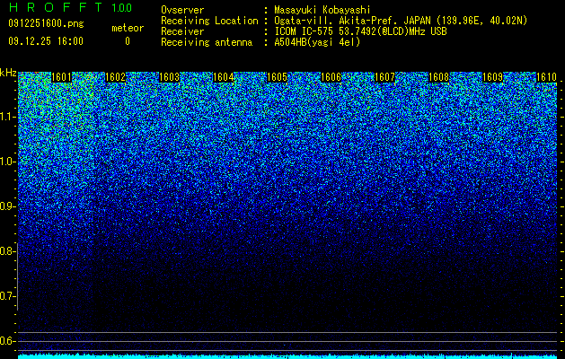The image size is (565, 359).
Task: Click the 1609 time marker
Action: pos(492,77)
